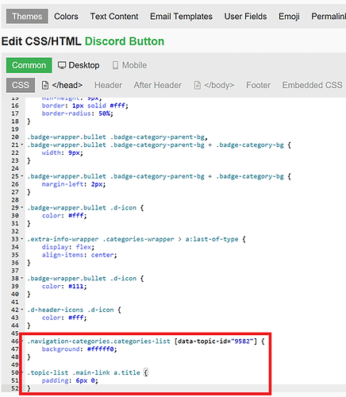Click 'background: #fffff0;' code line

coord(79,349)
